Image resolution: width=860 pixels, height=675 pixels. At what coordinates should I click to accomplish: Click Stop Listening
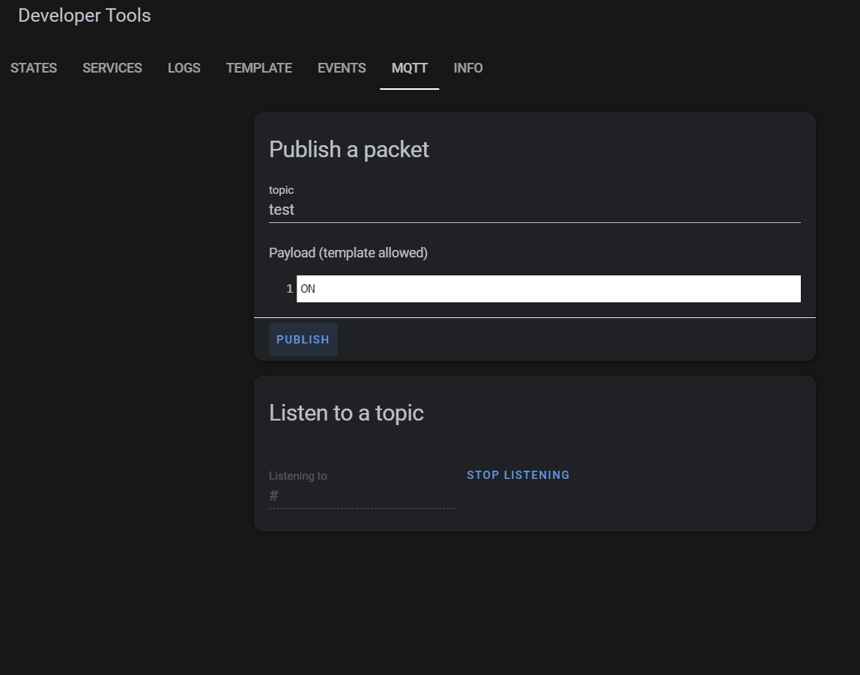pyautogui.click(x=518, y=475)
